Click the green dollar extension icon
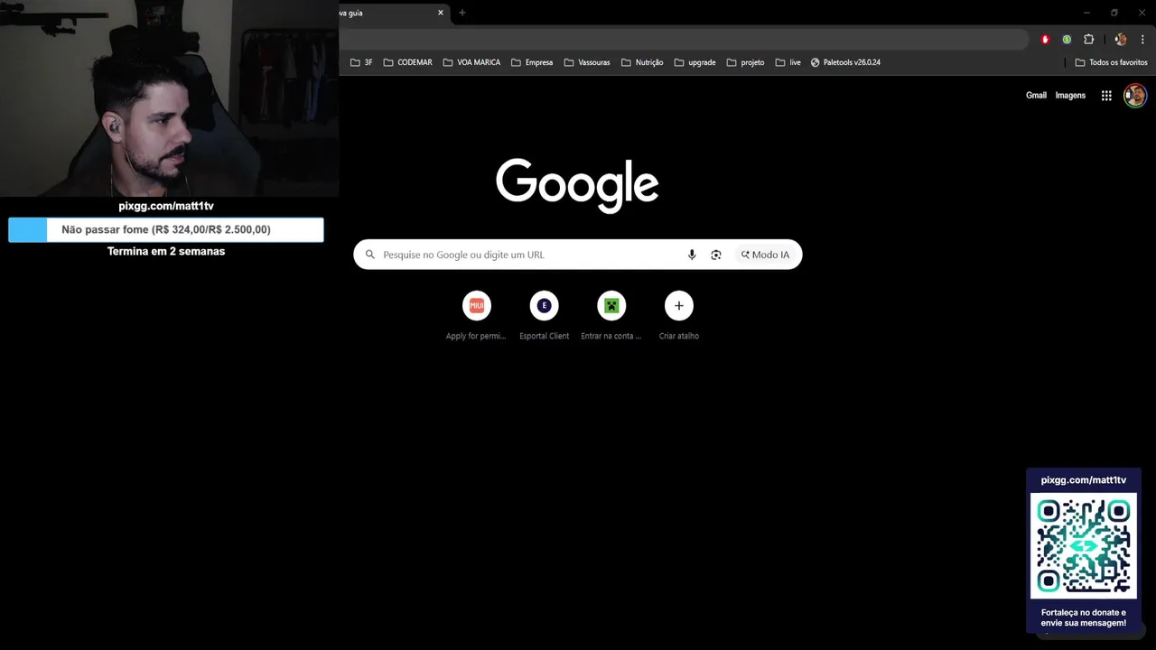The image size is (1156, 650). click(x=1067, y=40)
